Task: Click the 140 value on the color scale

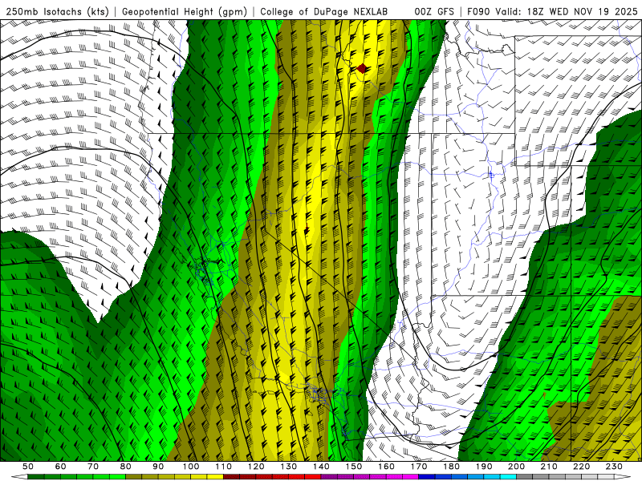Action: 321,467
